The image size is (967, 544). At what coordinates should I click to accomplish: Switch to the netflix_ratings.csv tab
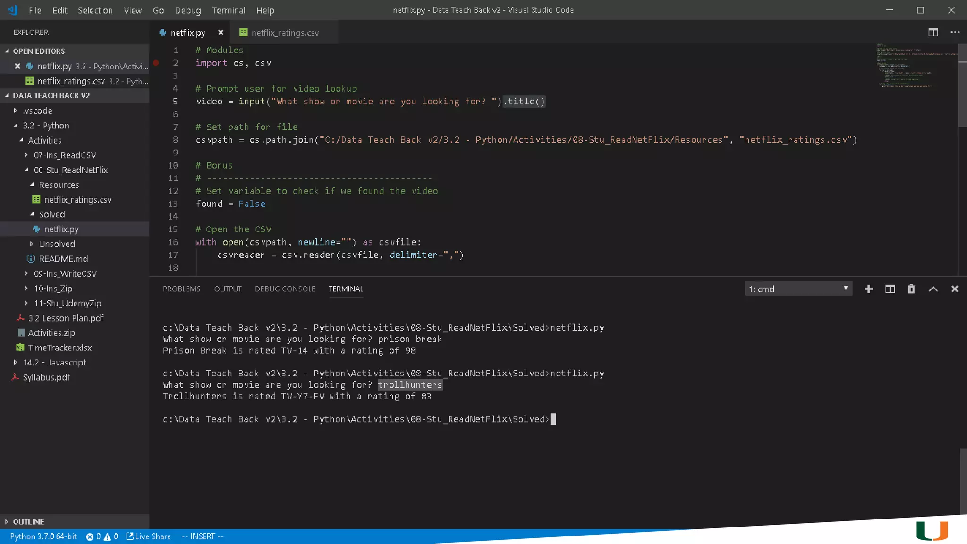(285, 33)
